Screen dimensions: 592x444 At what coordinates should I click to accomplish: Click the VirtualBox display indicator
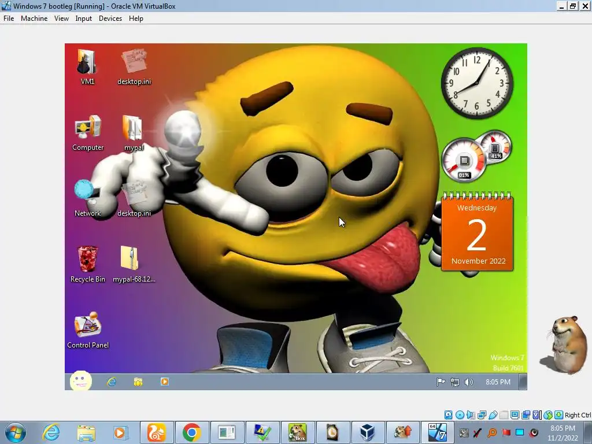click(x=515, y=415)
